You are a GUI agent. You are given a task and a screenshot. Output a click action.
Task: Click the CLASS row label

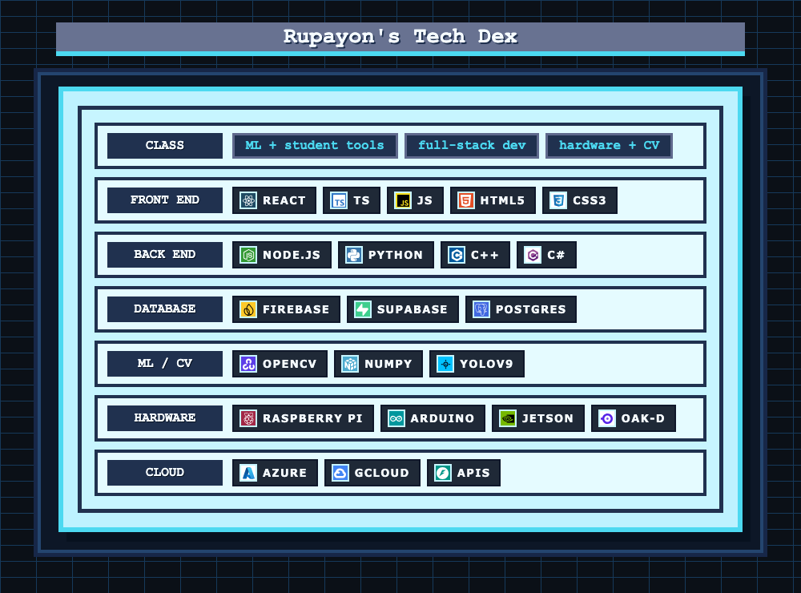coord(165,146)
